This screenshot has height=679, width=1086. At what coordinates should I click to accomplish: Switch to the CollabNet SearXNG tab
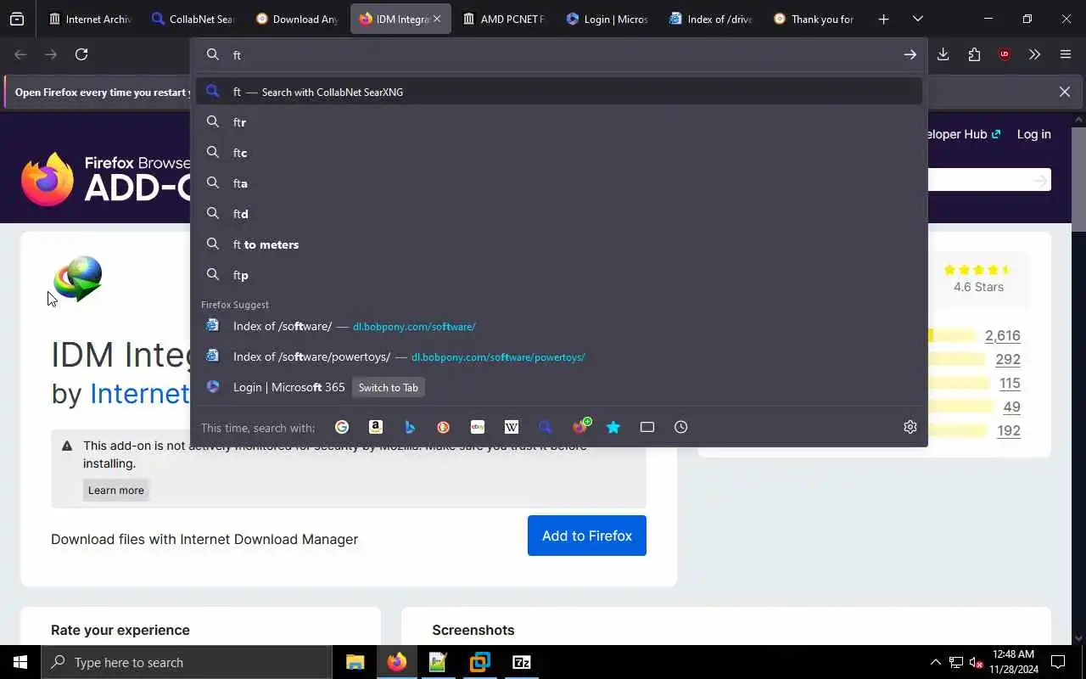pos(193,19)
